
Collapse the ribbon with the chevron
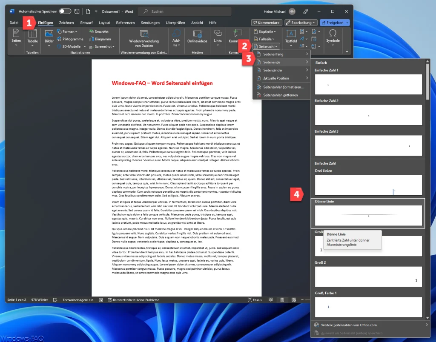pos(347,51)
